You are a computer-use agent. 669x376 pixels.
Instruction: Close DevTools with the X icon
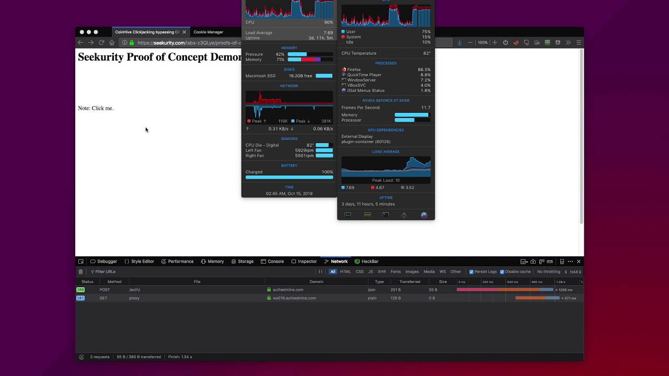pyautogui.click(x=579, y=261)
